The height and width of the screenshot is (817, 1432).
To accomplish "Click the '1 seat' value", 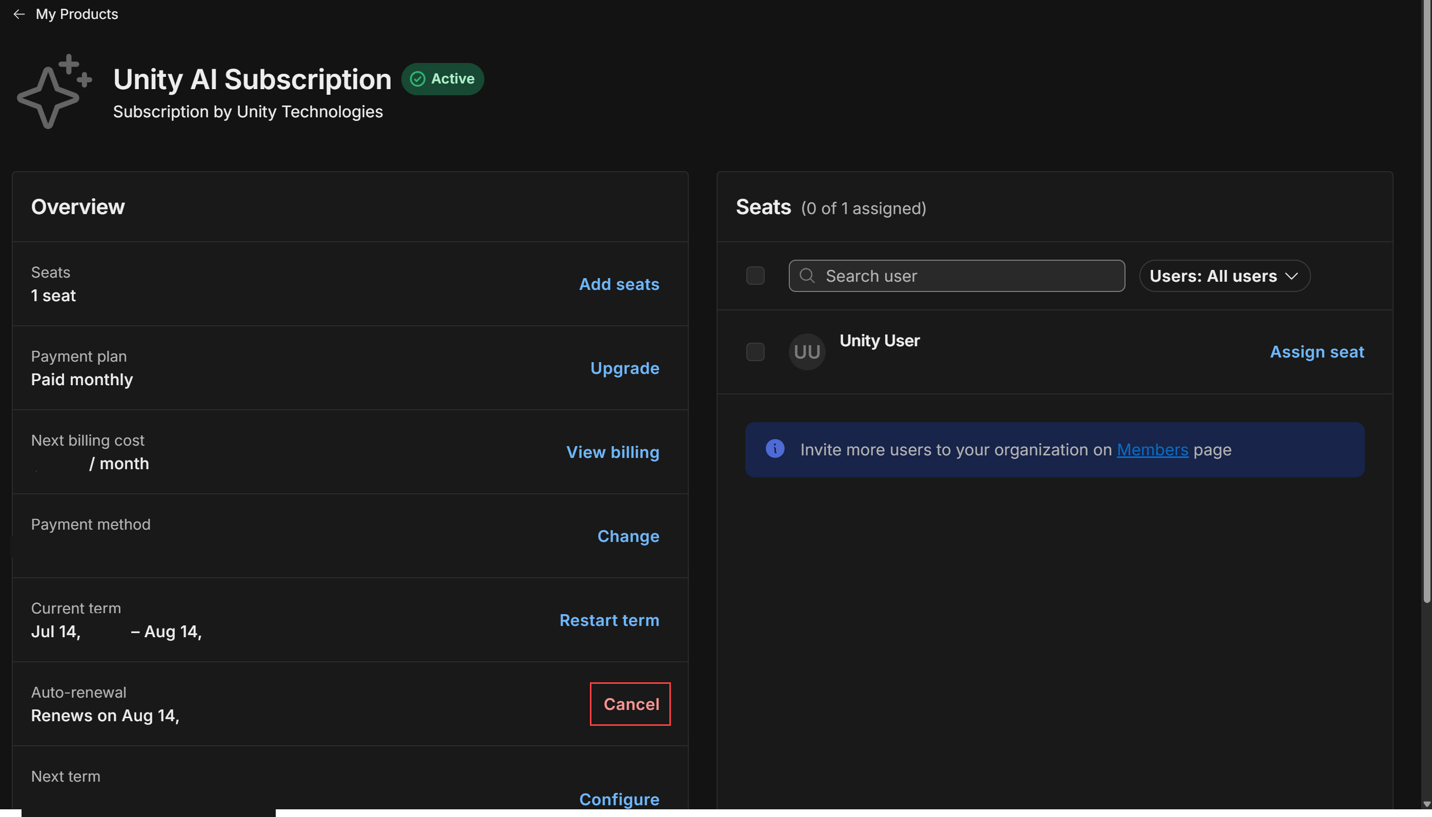I will [x=53, y=296].
